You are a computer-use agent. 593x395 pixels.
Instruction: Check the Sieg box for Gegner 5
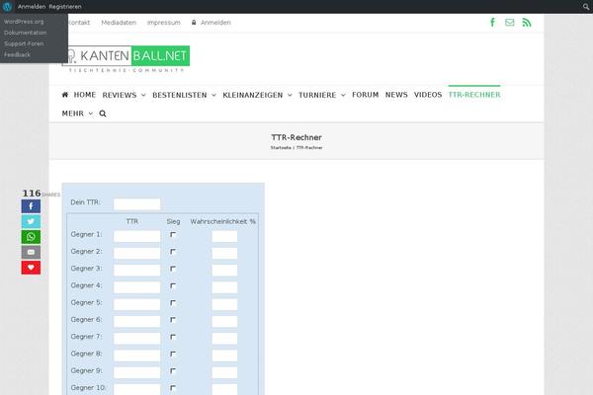[173, 303]
